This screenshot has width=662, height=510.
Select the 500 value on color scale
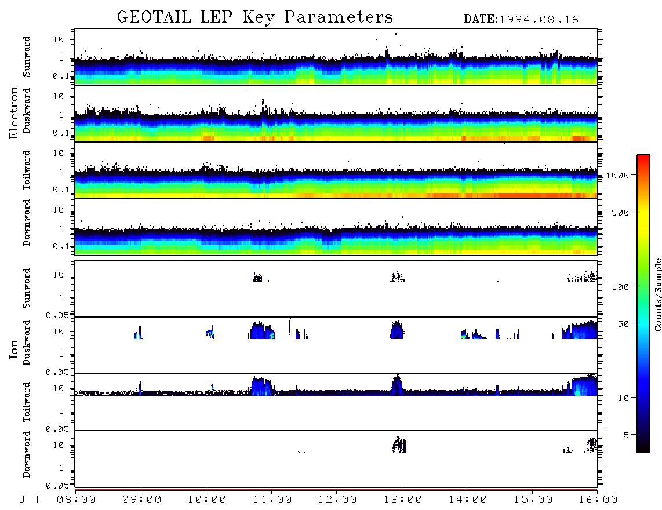620,213
